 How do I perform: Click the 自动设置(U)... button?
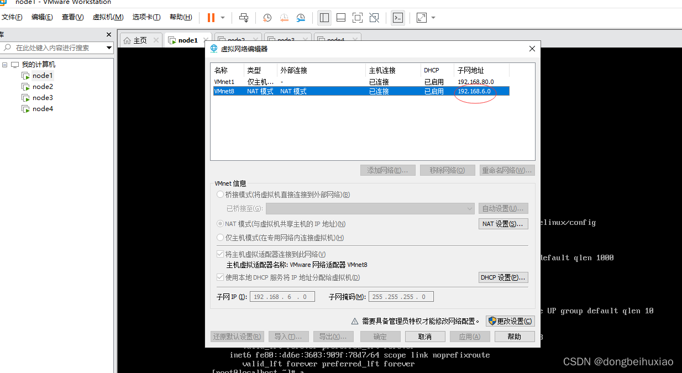coord(503,208)
